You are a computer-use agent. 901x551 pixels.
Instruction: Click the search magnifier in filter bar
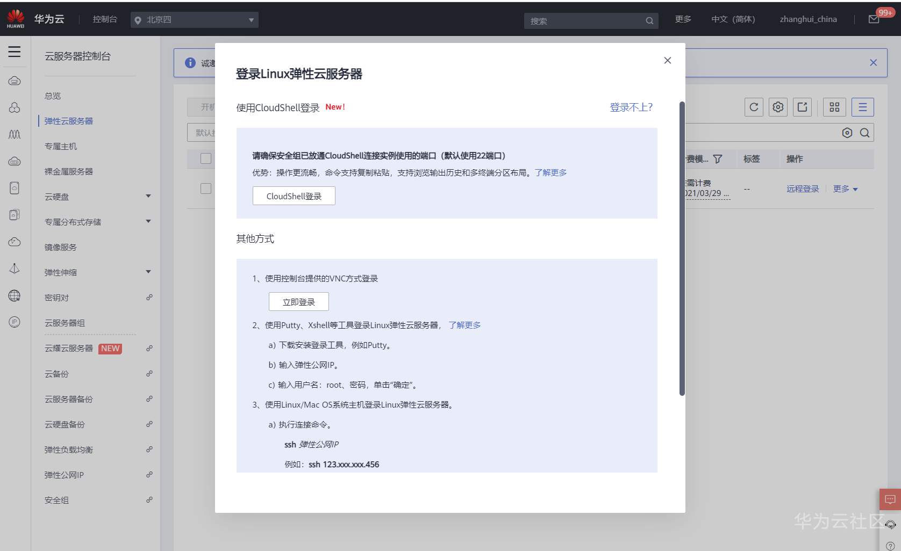coord(864,133)
